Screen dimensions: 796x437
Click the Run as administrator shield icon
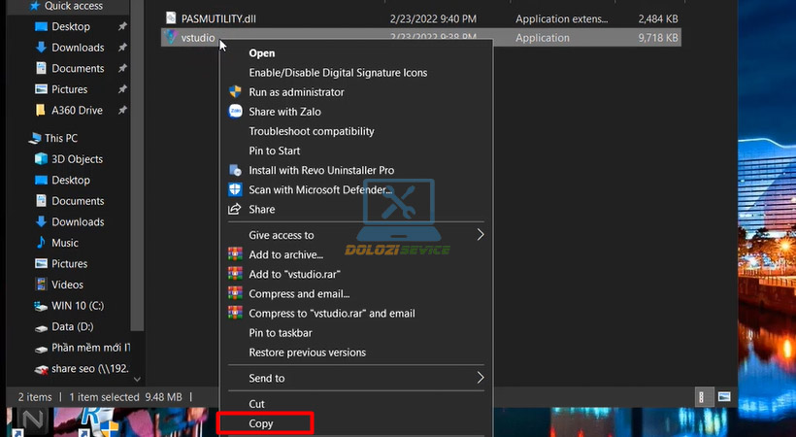[235, 91]
